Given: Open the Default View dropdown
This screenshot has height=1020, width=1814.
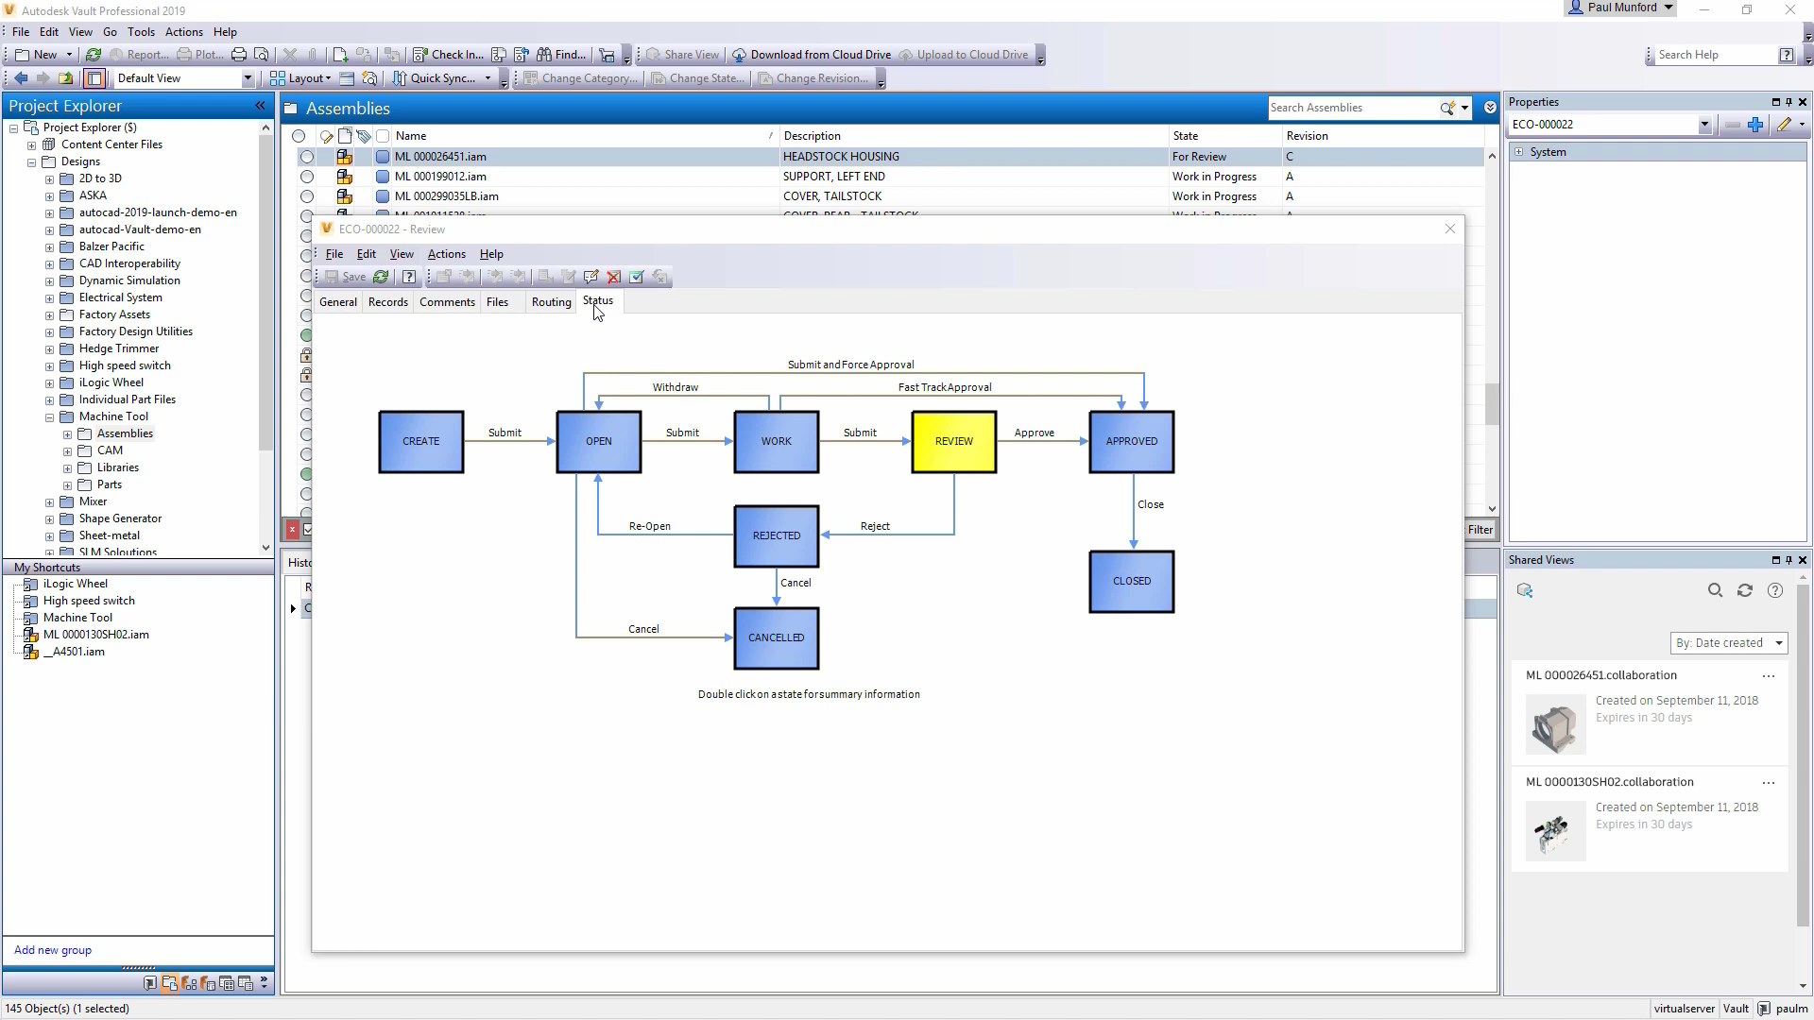Looking at the screenshot, I should coord(248,78).
